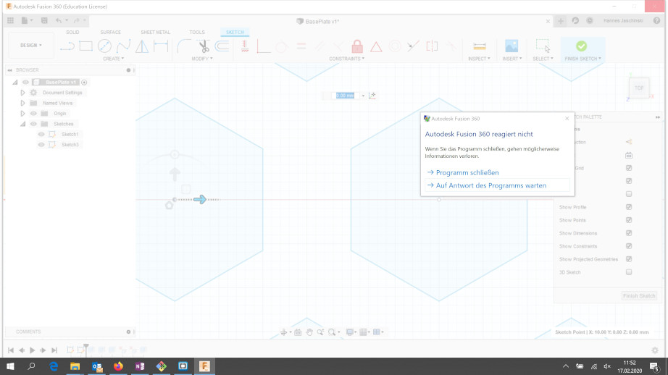Click the new design plus tab button
Screen dimensions: 668x375
coord(560,21)
